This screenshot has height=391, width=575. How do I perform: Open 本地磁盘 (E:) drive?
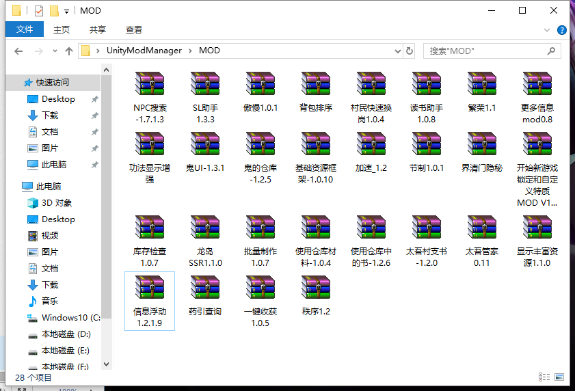click(66, 351)
